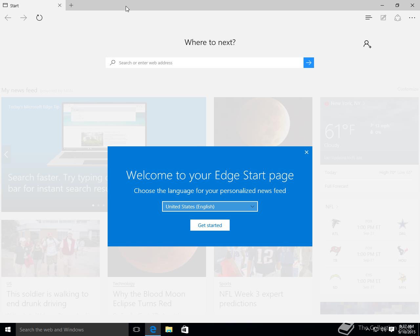Refresh the page with the reload icon
Image resolution: width=420 pixels, height=336 pixels.
point(39,18)
